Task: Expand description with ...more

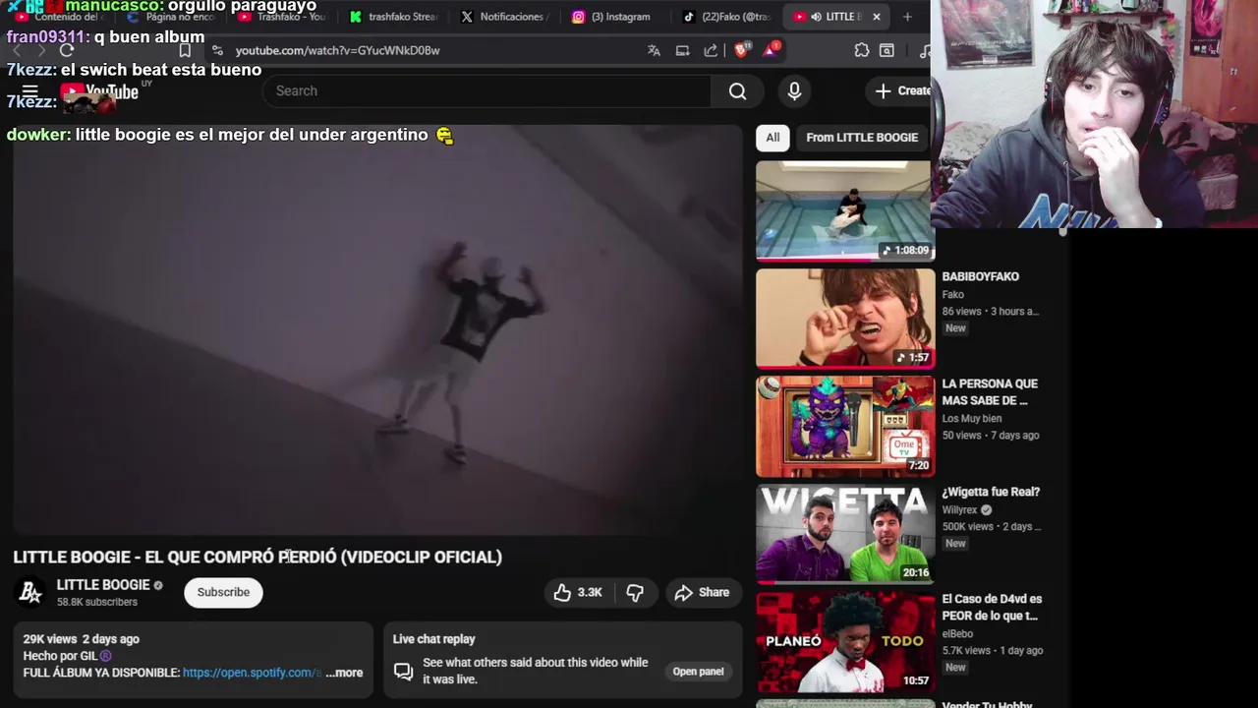Action: (x=344, y=673)
